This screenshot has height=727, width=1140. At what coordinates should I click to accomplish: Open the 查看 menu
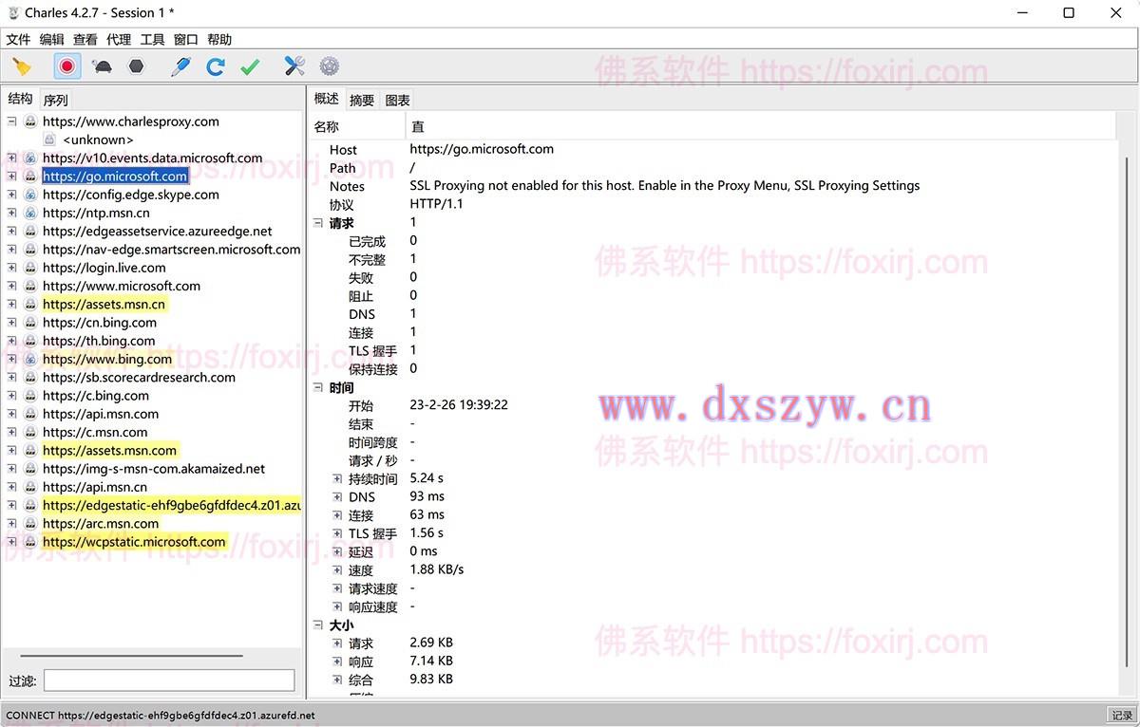[85, 40]
